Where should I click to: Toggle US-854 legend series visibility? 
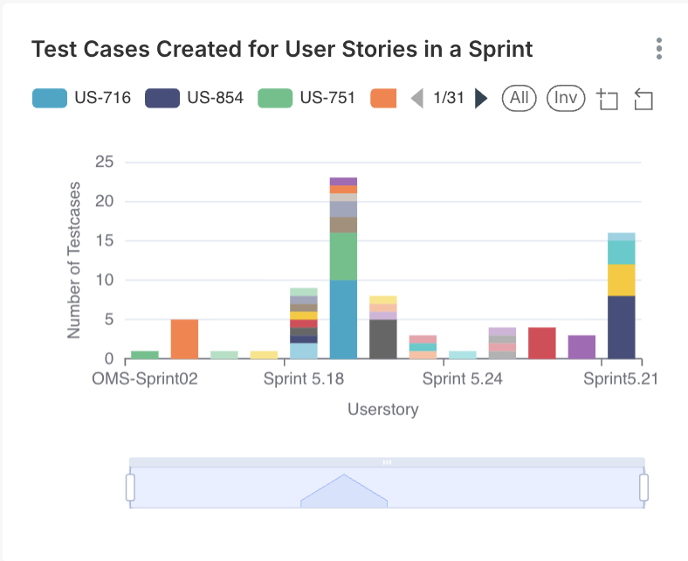coord(194,98)
